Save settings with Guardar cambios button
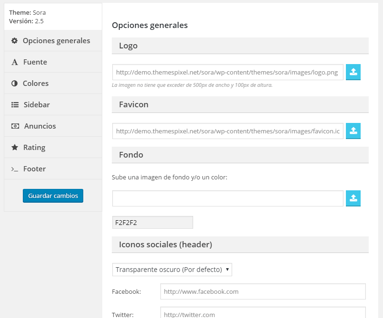This screenshot has height=318, width=383. [x=53, y=196]
